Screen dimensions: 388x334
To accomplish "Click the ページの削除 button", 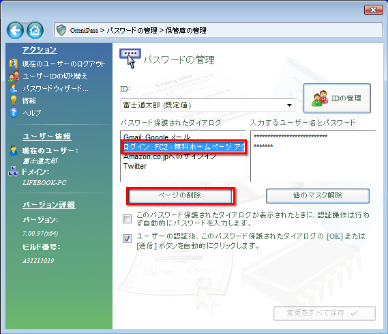I will [x=180, y=195].
